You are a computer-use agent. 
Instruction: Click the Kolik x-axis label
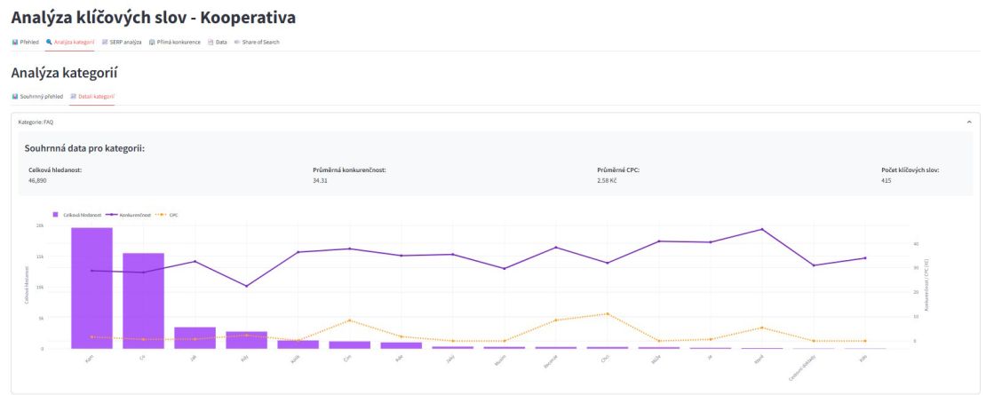click(295, 358)
